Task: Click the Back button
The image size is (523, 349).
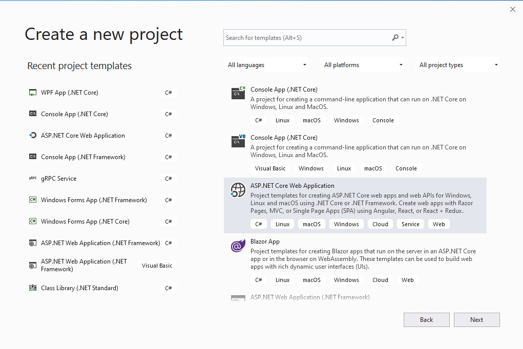Action: click(426, 319)
